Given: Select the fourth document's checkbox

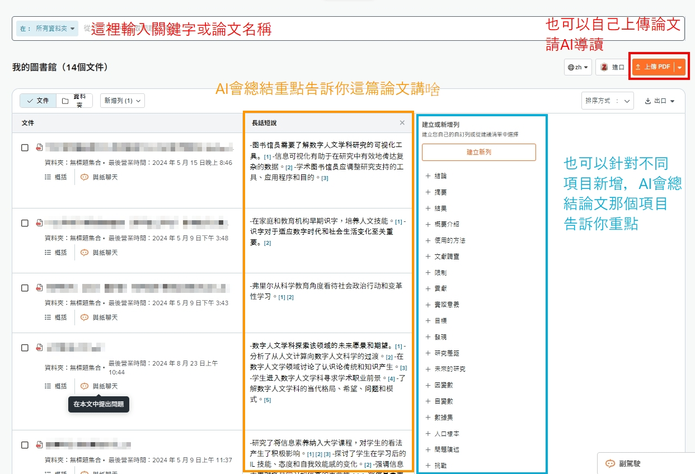Looking at the screenshot, I should pyautogui.click(x=25, y=348).
